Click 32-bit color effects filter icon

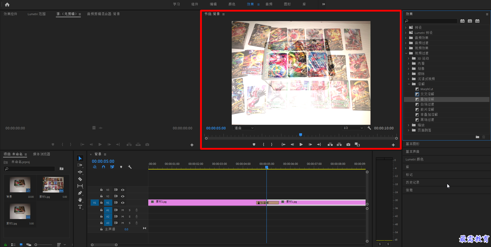point(470,21)
